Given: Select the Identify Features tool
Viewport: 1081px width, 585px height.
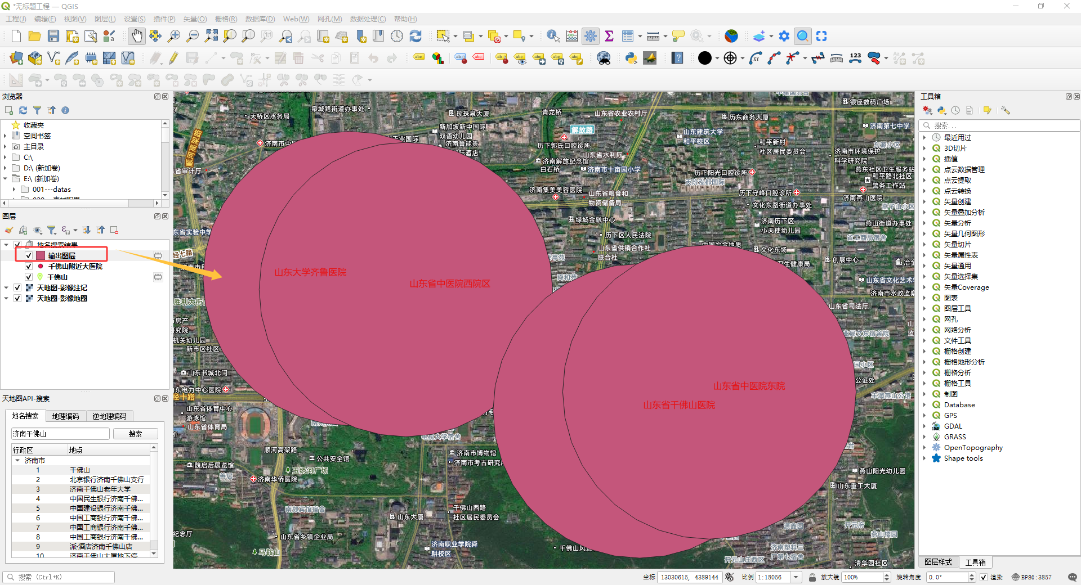Looking at the screenshot, I should pyautogui.click(x=553, y=36).
